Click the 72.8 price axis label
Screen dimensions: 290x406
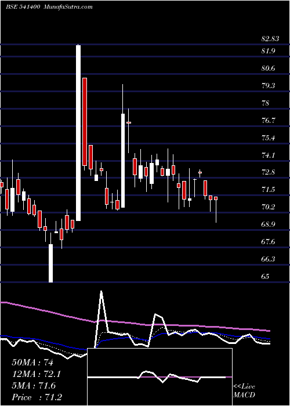[x=268, y=172]
